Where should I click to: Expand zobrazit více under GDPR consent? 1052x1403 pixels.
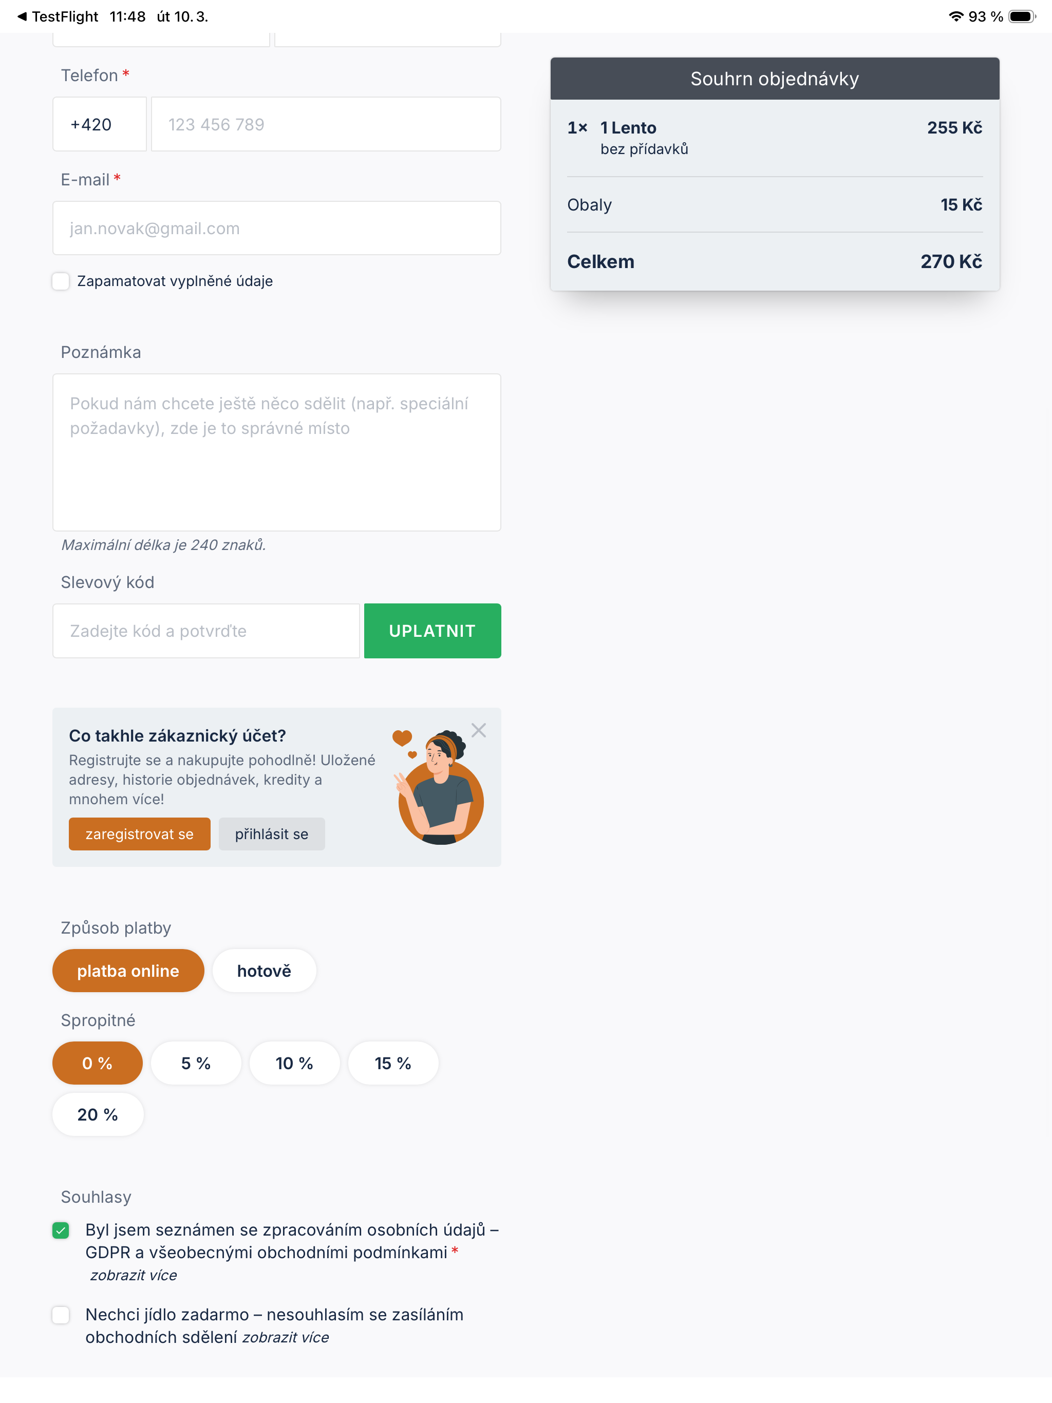coord(133,1275)
